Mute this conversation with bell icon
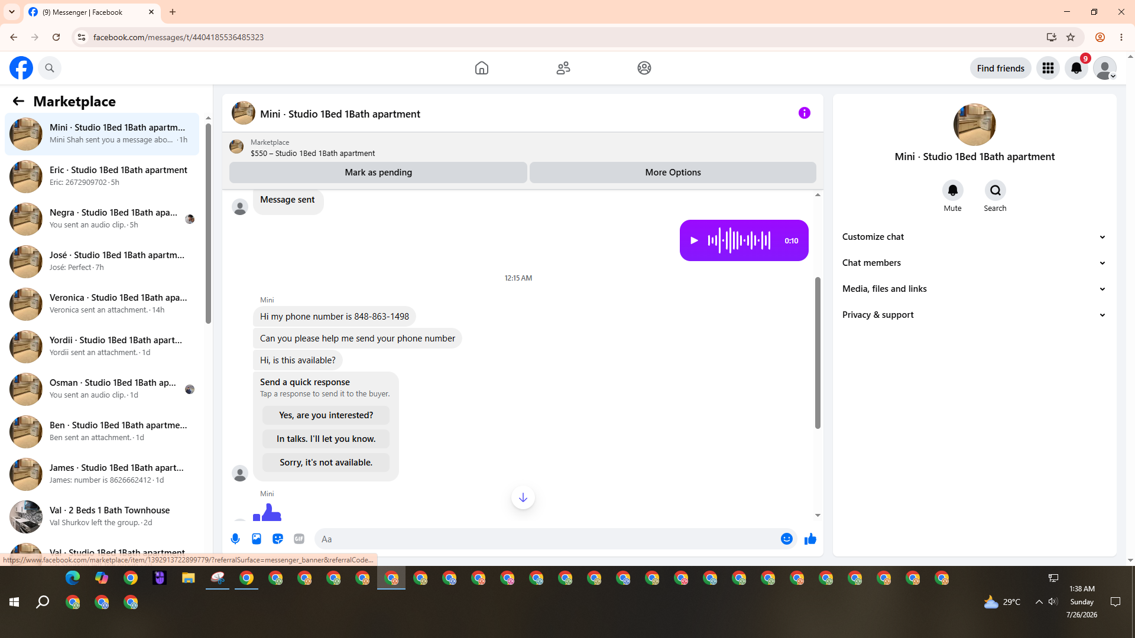Viewport: 1135px width, 638px height. pos(952,190)
